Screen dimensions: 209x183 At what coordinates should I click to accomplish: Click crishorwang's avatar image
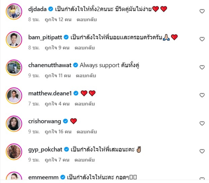point(14,124)
